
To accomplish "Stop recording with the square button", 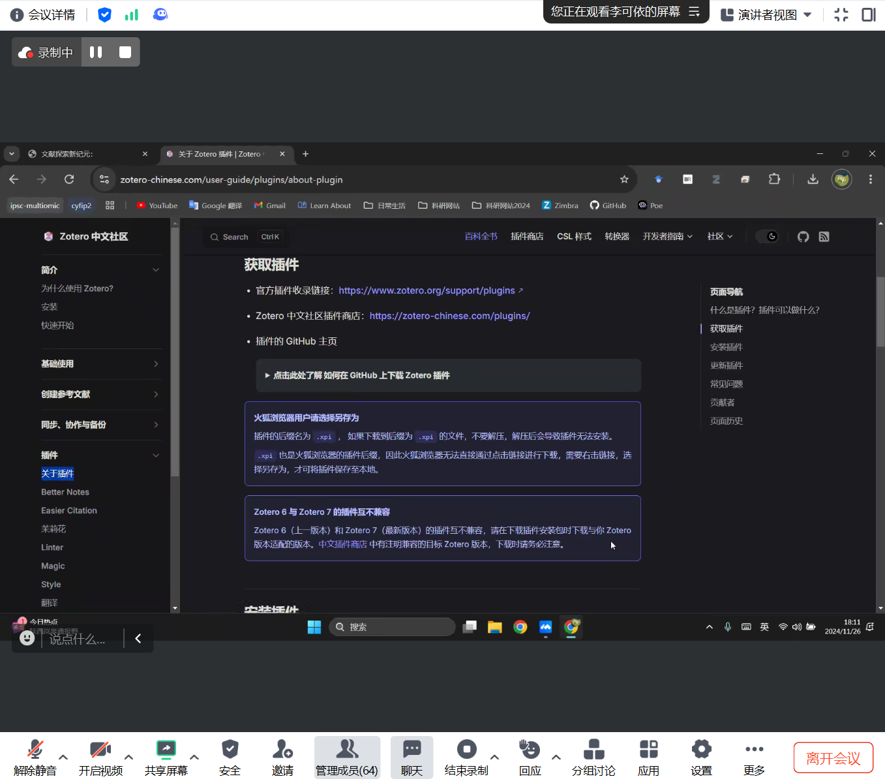I will point(125,52).
